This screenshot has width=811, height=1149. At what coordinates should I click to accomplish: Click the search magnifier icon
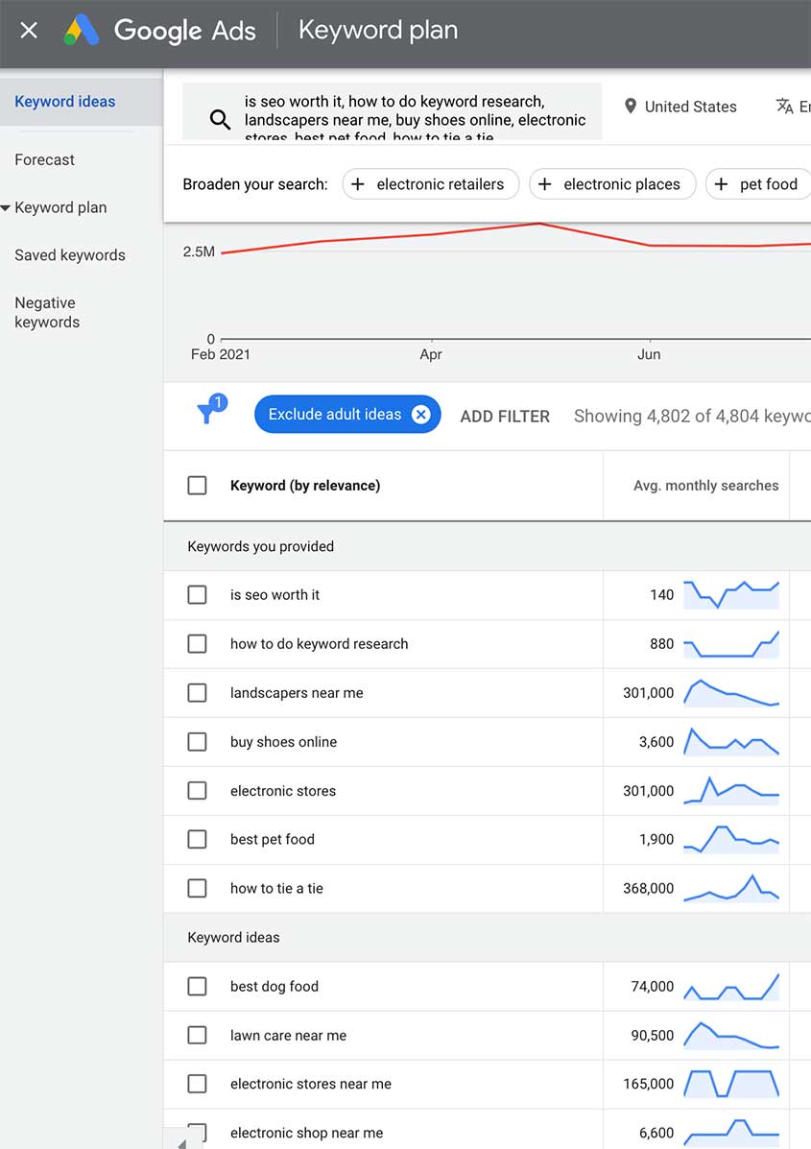pyautogui.click(x=220, y=119)
